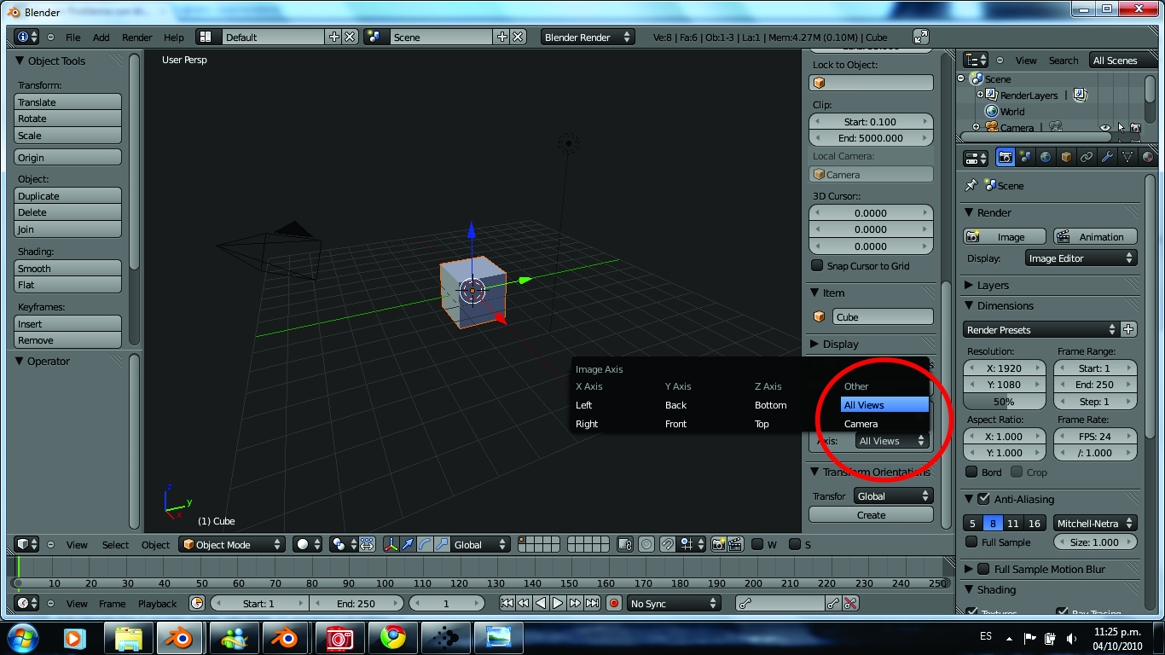This screenshot has height=655, width=1165.
Task: Launch Blender from the Windows taskbar
Action: tap(179, 637)
